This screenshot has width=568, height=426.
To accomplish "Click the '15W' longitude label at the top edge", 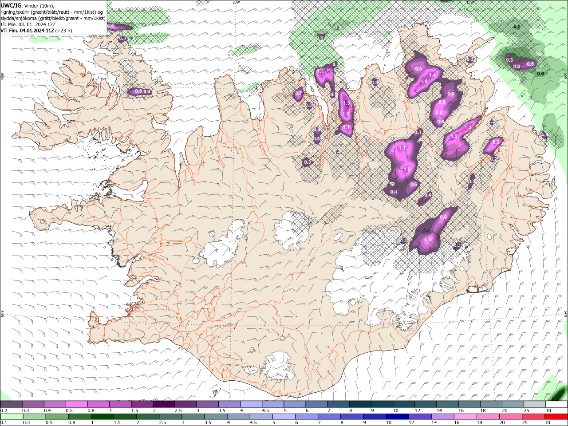I will 470,2.
